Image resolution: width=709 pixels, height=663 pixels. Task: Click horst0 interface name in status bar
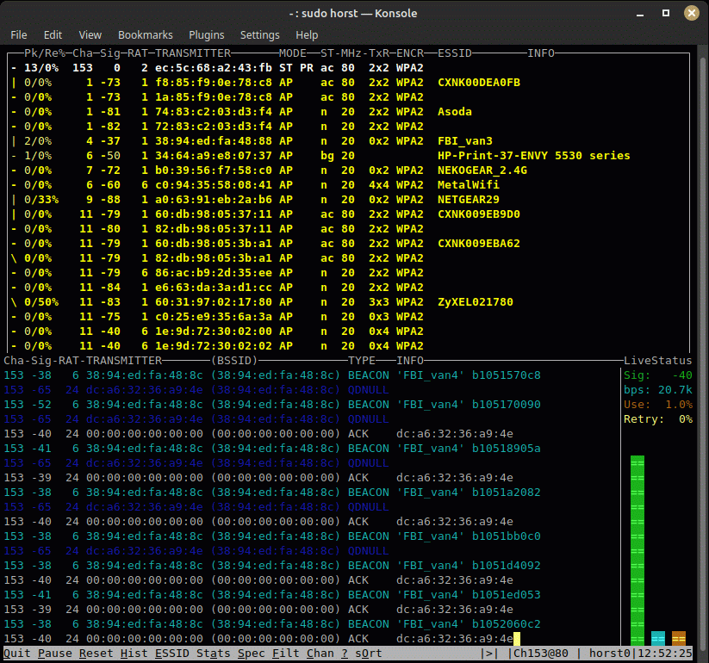point(610,653)
